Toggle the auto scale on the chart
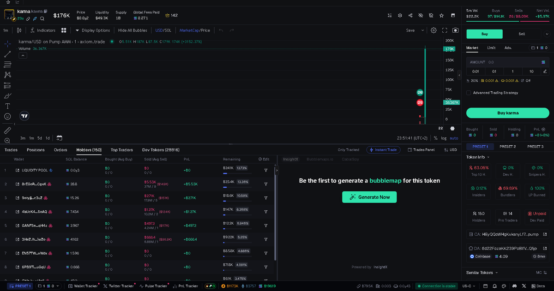 (x=454, y=138)
